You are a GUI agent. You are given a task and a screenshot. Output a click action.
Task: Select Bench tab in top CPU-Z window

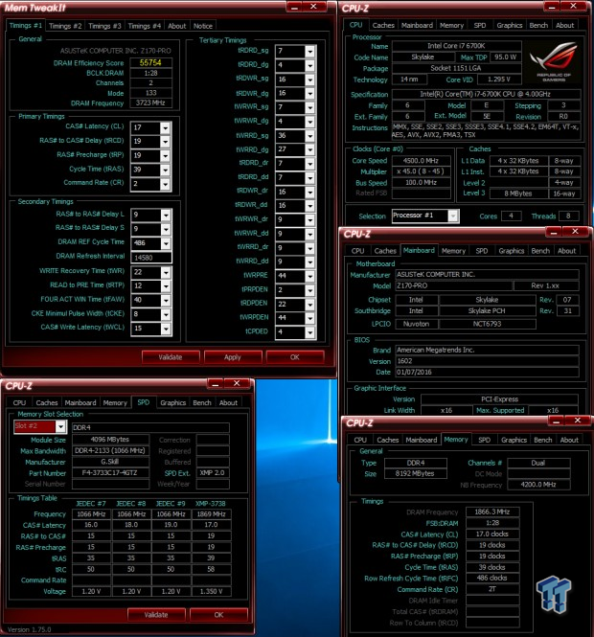pyautogui.click(x=538, y=25)
